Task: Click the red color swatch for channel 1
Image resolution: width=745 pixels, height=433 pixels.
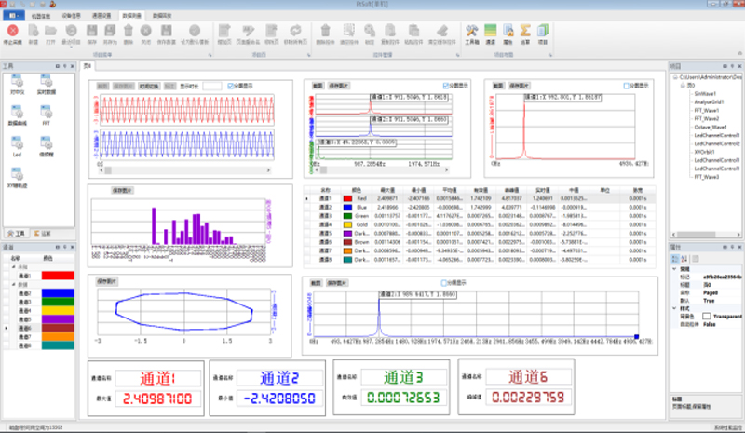Action: click(58, 277)
